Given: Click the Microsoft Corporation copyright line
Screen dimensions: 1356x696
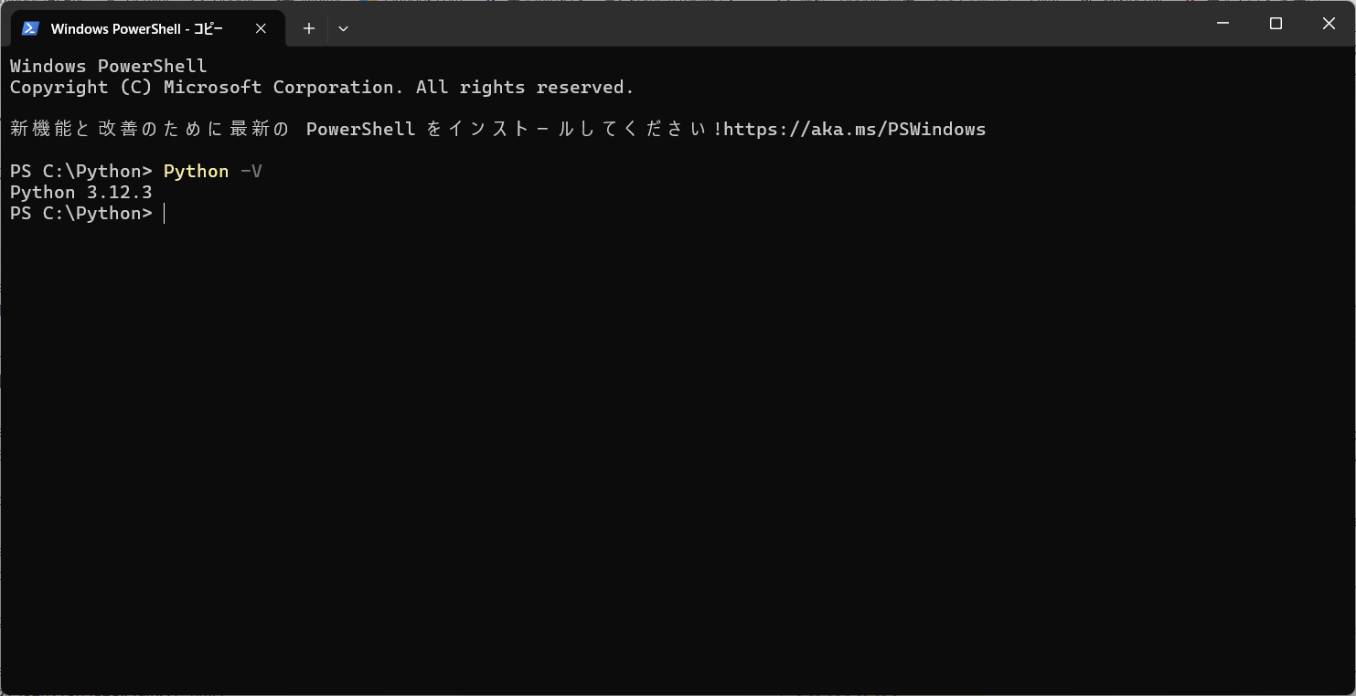Looking at the screenshot, I should [320, 87].
